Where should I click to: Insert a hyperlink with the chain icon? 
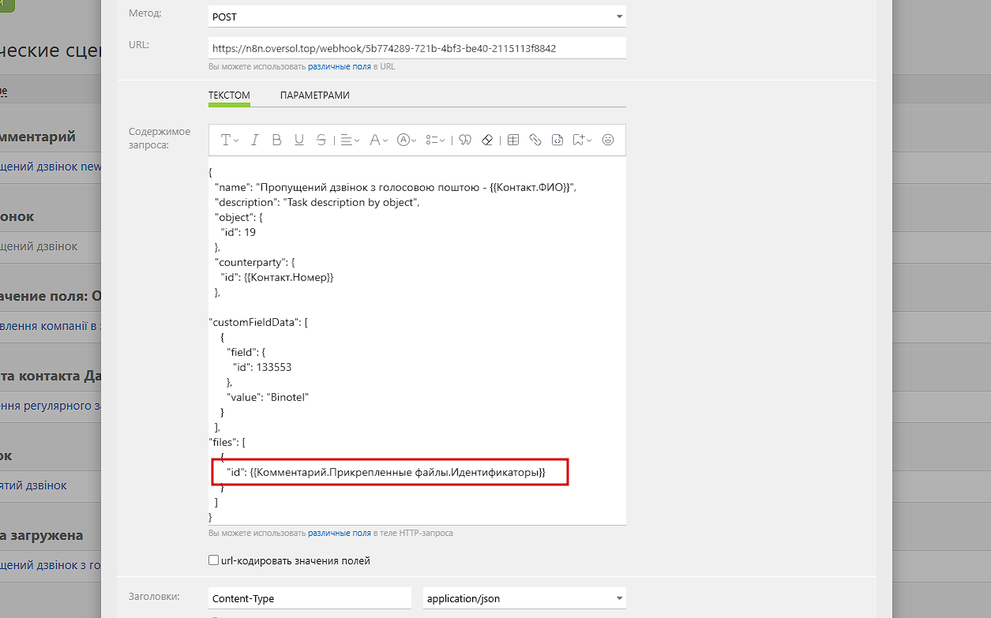(x=535, y=140)
